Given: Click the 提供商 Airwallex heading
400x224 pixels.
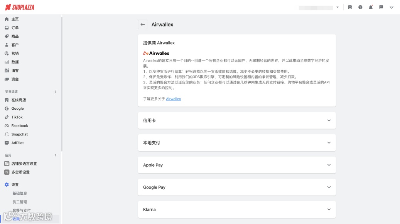Looking at the screenshot, I should [x=159, y=43].
